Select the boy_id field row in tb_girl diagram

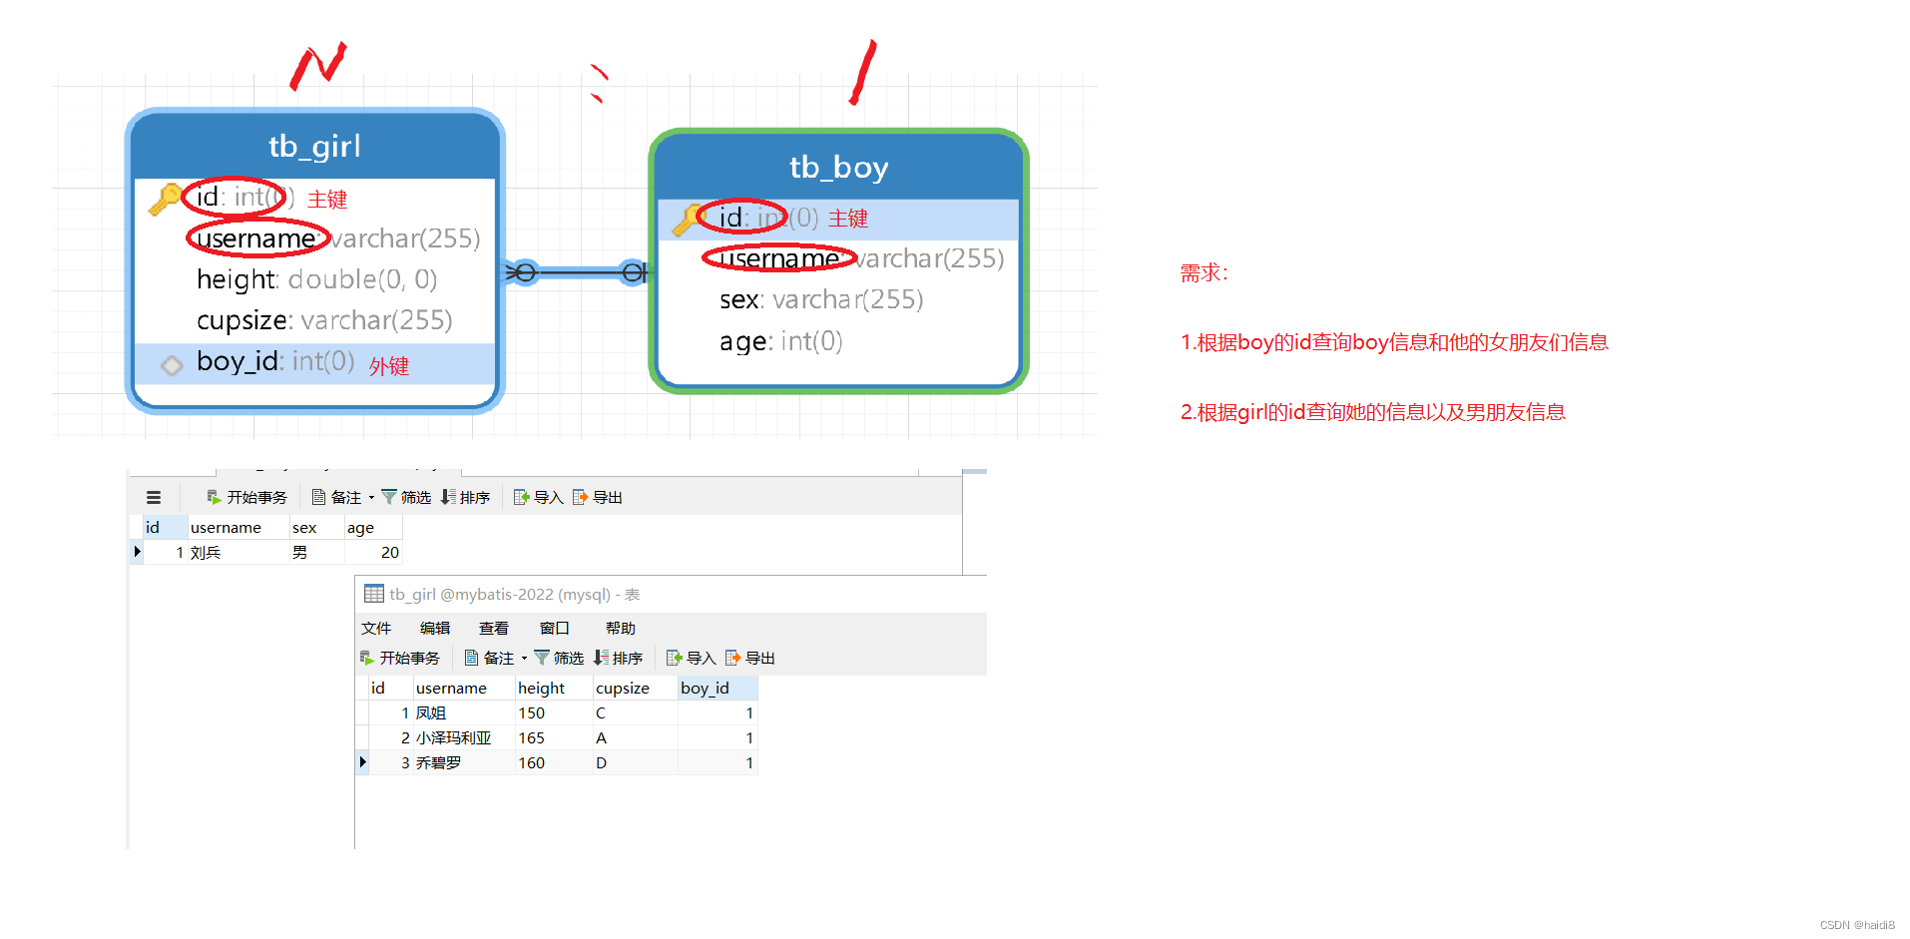click(x=316, y=362)
